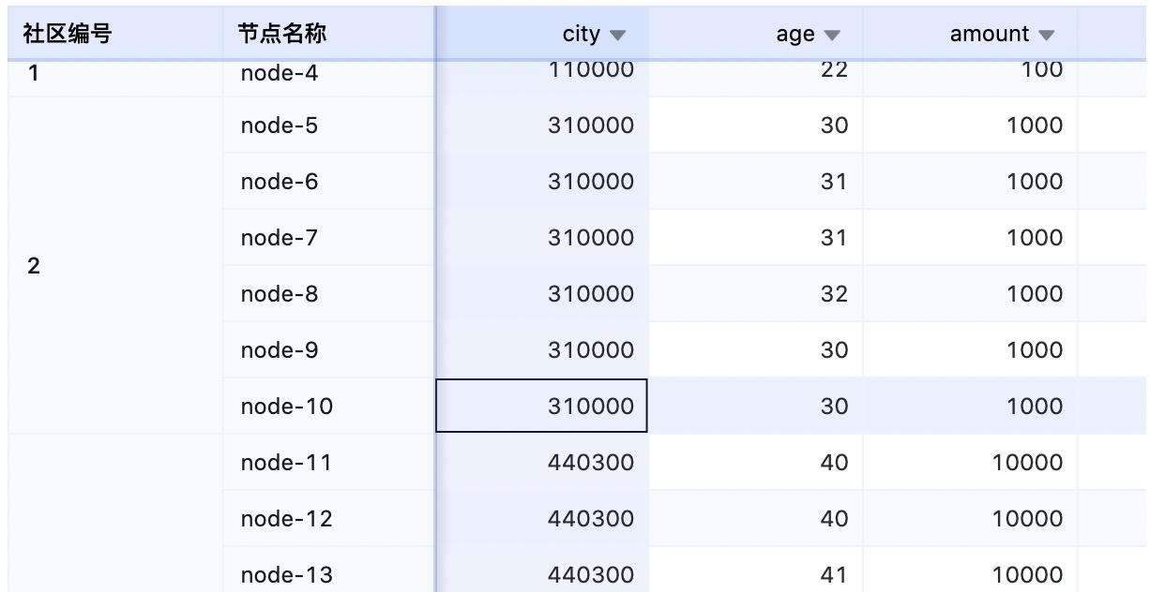This screenshot has height=592, width=1150.
Task: Select the amount value 10000 for node-11
Action: 1034,462
